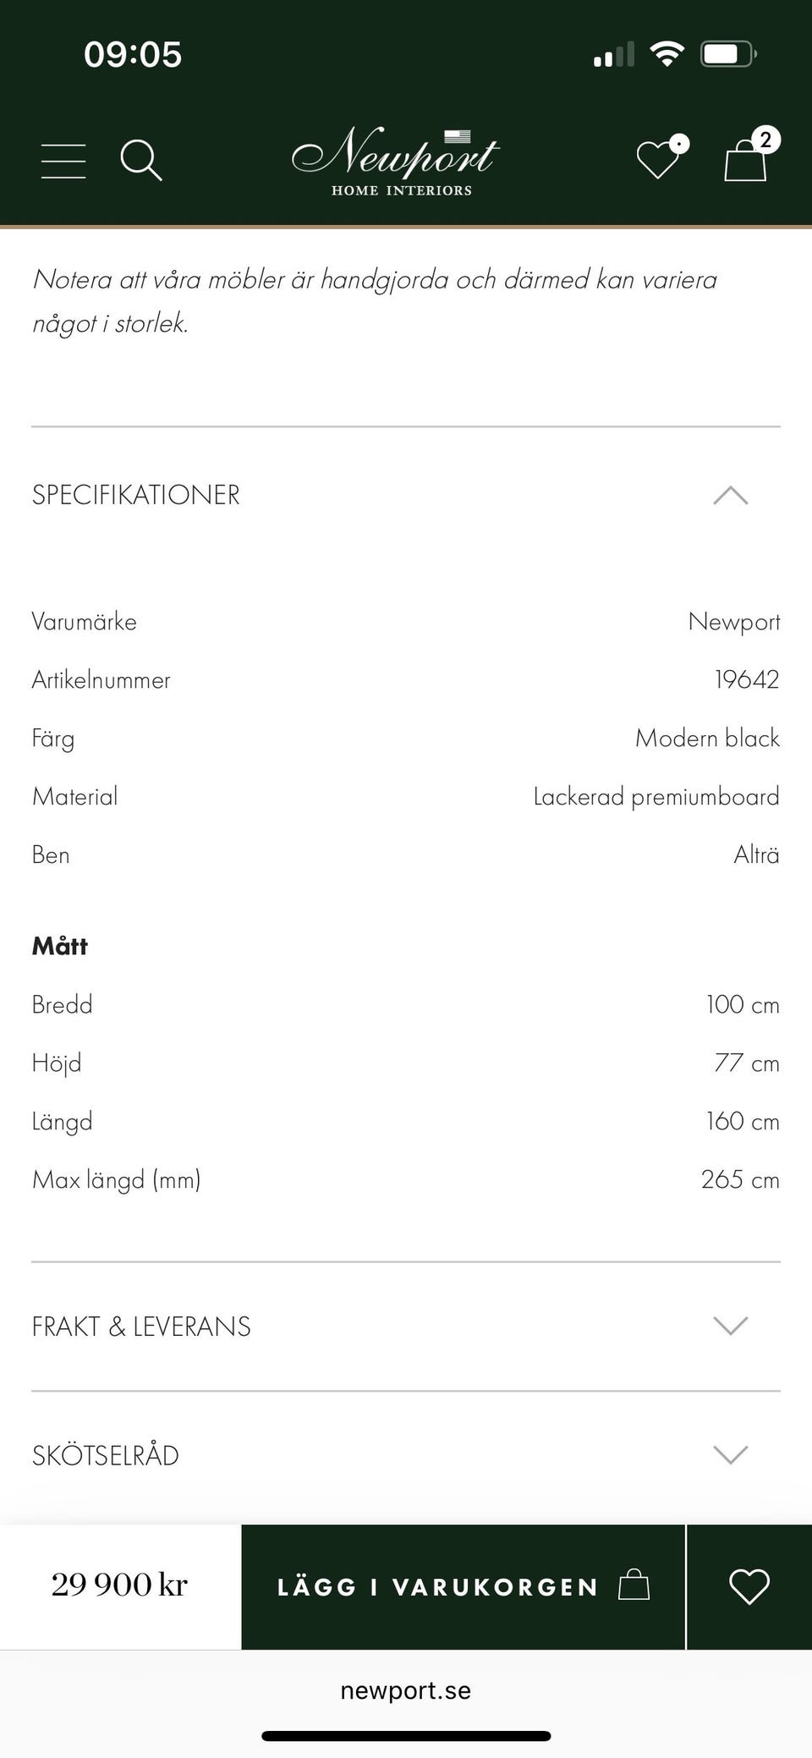The height and width of the screenshot is (1758, 812).
Task: Open the hamburger navigation menu
Action: click(63, 161)
